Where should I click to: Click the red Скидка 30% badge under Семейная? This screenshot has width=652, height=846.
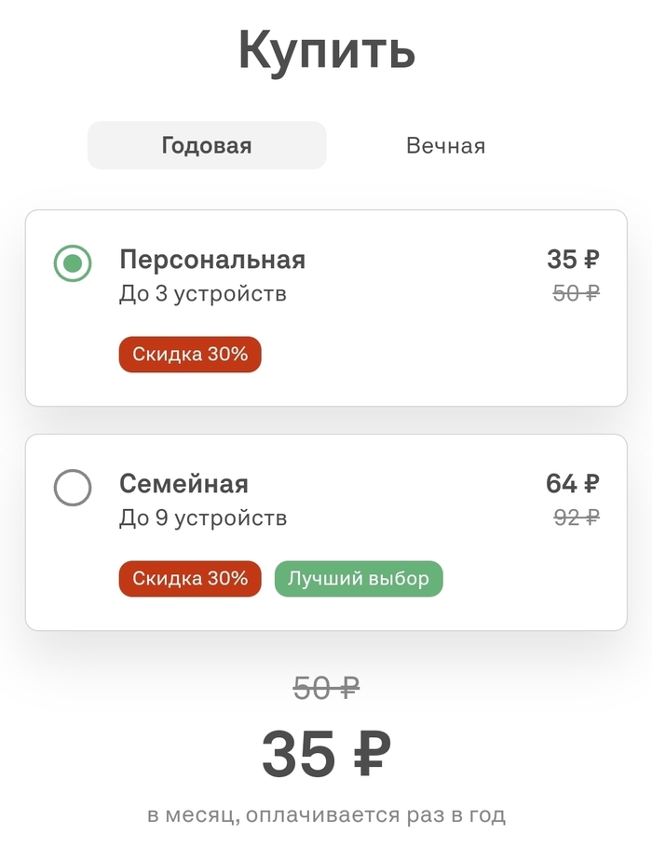tap(190, 579)
